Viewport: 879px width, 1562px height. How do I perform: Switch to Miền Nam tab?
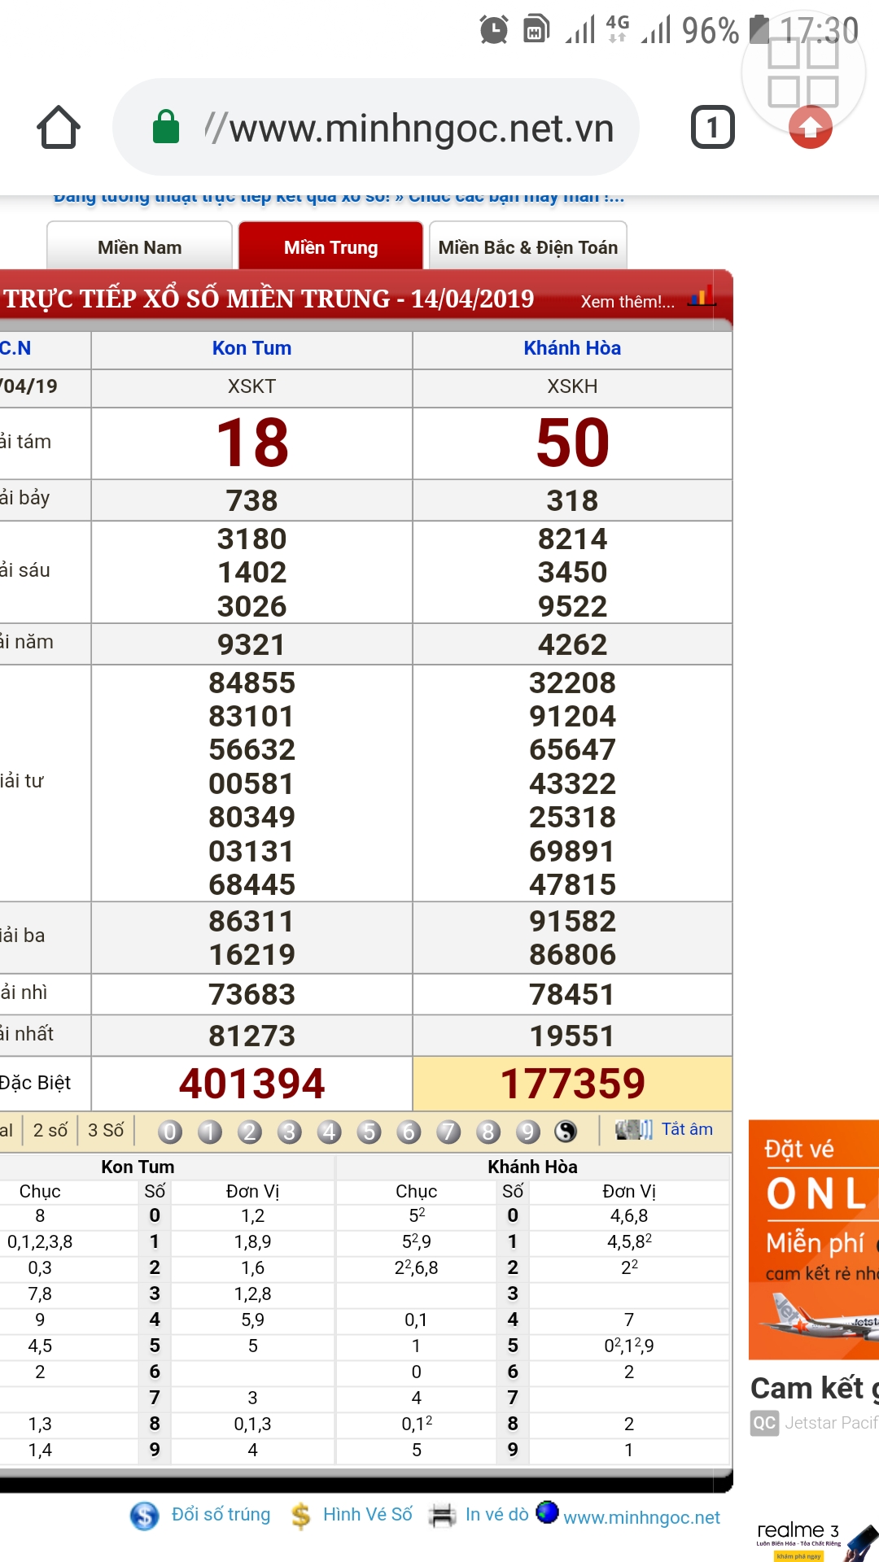pos(140,246)
